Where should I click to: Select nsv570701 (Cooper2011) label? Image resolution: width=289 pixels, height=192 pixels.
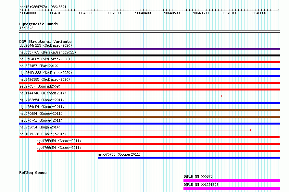pos(41,120)
